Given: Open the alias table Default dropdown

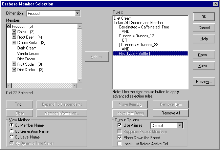Looking at the screenshot, I should [x=180, y=126].
